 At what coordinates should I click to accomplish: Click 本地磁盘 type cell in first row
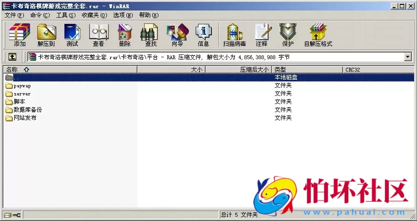286,77
